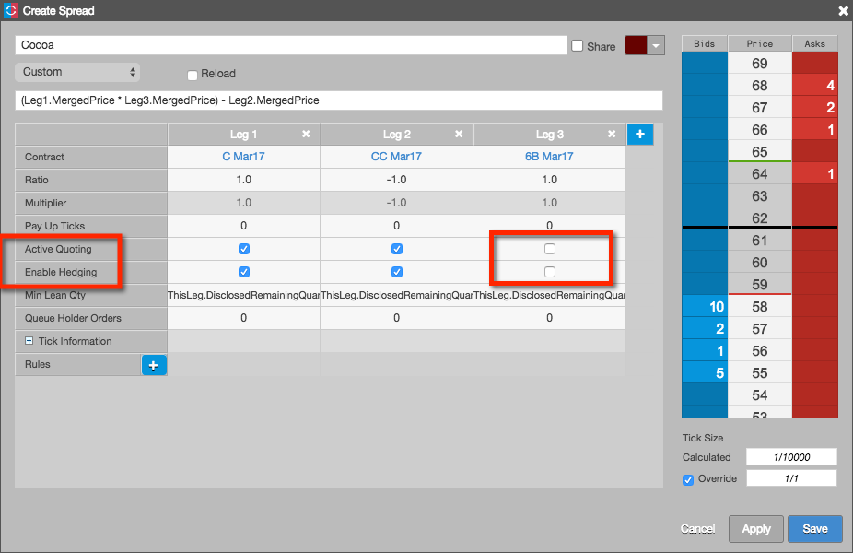Click the Bids column header
This screenshot has height=553, width=853.
coord(705,43)
